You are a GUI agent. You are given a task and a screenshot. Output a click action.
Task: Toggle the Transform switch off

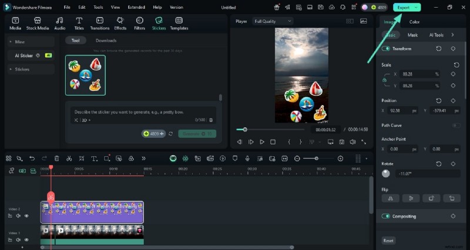[386, 49]
